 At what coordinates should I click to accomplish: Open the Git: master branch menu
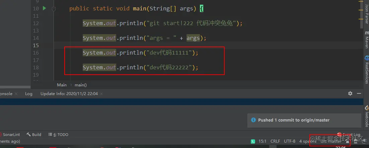point(330,141)
